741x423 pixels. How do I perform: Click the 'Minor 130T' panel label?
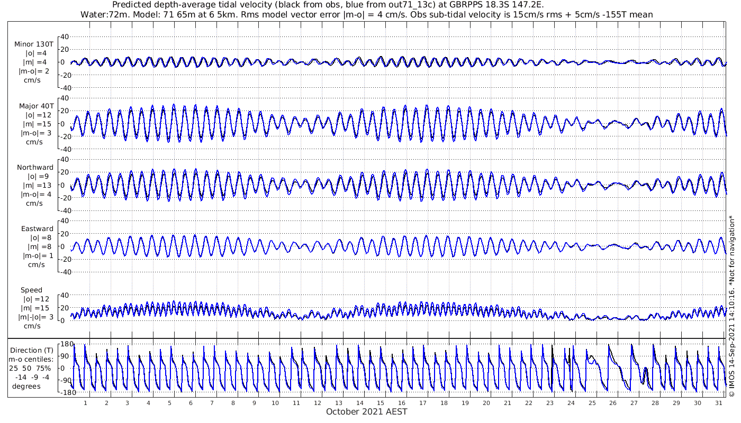[34, 44]
